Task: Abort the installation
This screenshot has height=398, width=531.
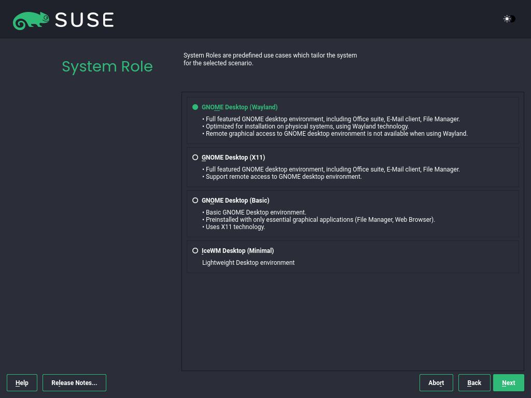Action: [x=436, y=382]
